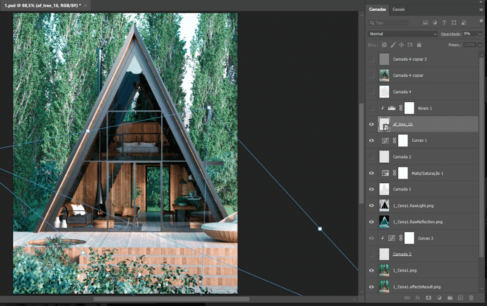Click the add layer mask icon
The height and width of the screenshot is (306, 487).
[428, 298]
